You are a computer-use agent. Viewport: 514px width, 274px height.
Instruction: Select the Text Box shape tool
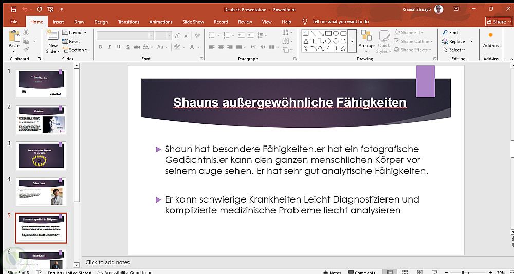305,33
